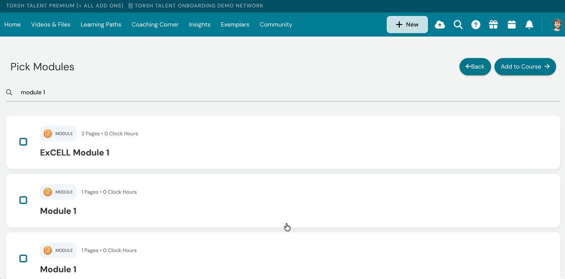Click the magnifier icon beside the module search field
Viewport: 565px width, 279px height.
[x=9, y=92]
